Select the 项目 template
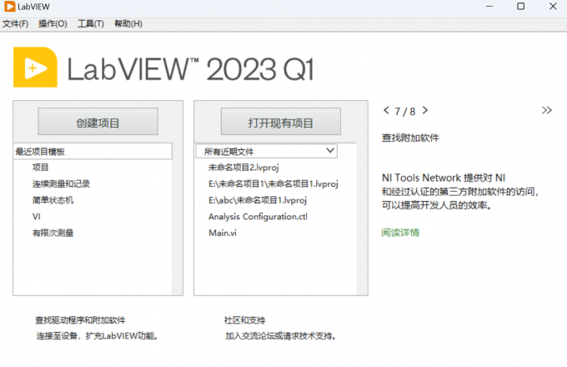The height and width of the screenshot is (367, 567). click(41, 168)
